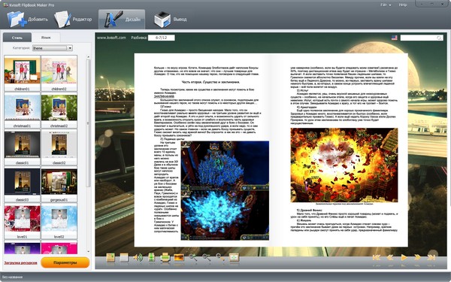Click the theme list vertical scrollbar
Viewport: 451px width, 282px height.
pyautogui.click(x=88, y=123)
